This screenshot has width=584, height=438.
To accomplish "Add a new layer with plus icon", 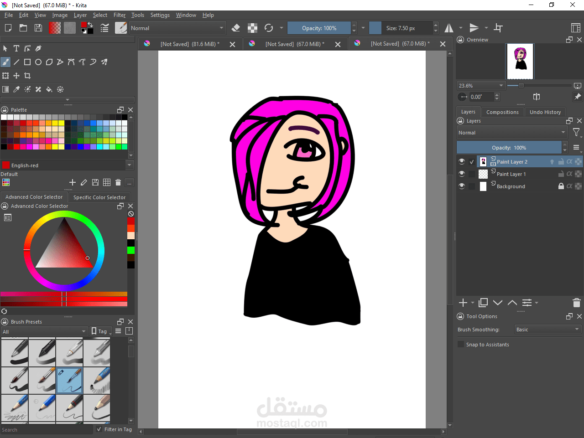I will (x=463, y=303).
